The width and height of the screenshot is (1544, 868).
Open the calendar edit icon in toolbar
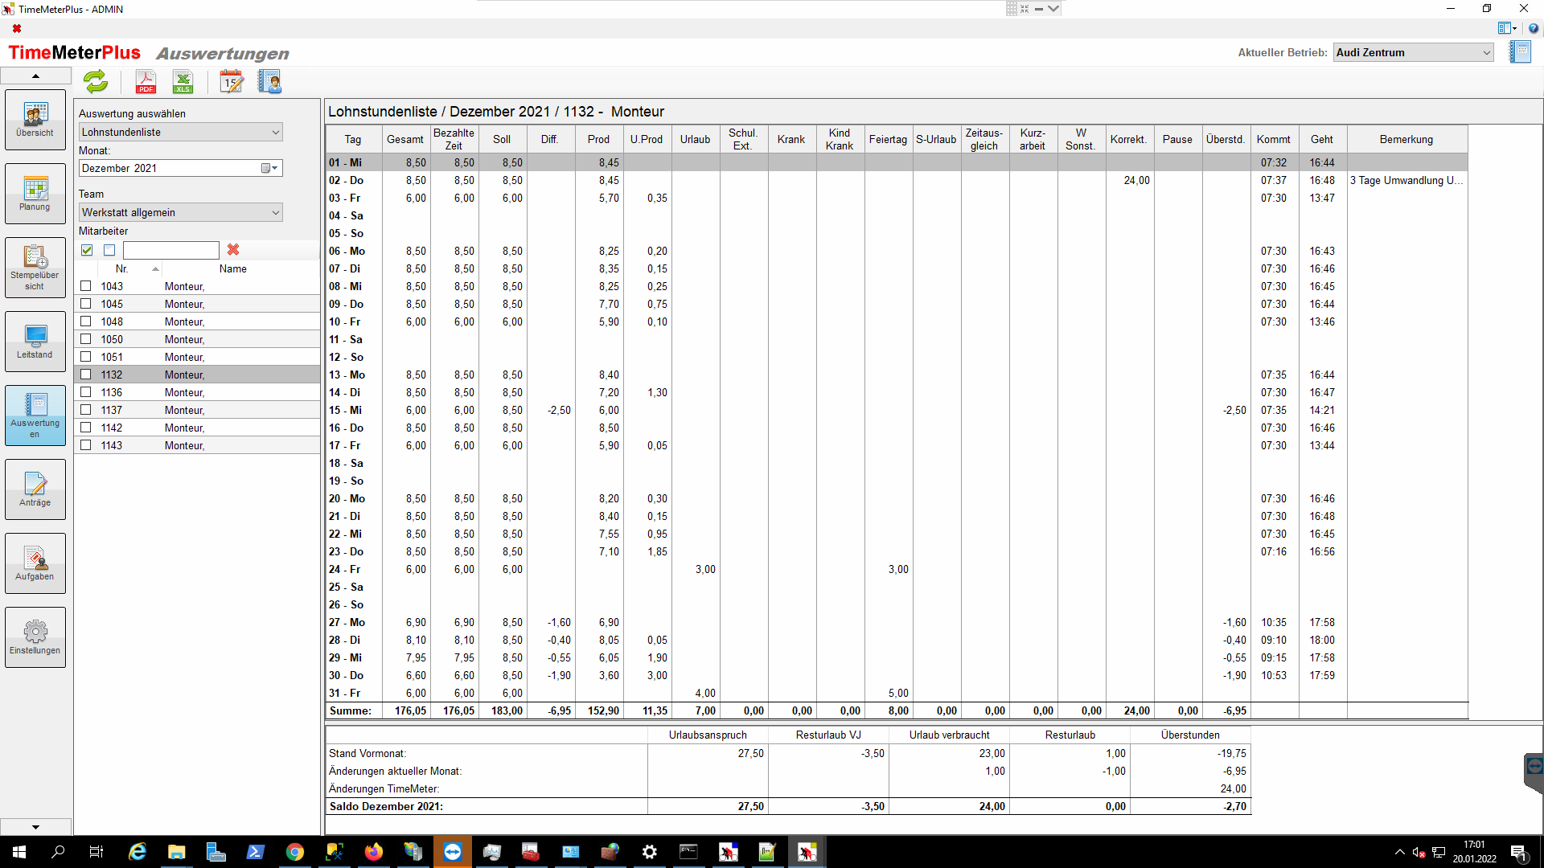[x=232, y=81]
